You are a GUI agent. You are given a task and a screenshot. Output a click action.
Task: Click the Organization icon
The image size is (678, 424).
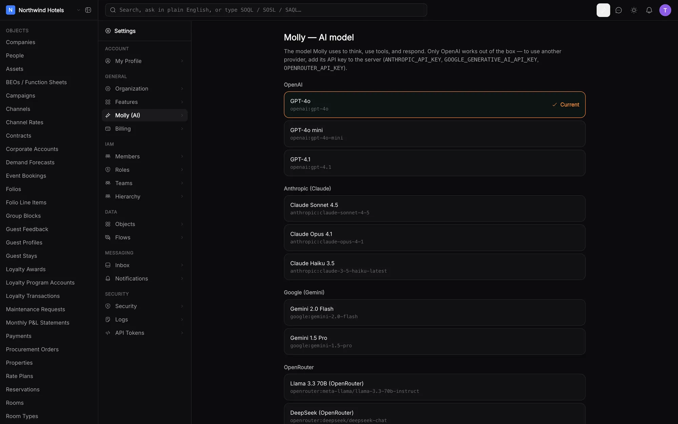108,89
